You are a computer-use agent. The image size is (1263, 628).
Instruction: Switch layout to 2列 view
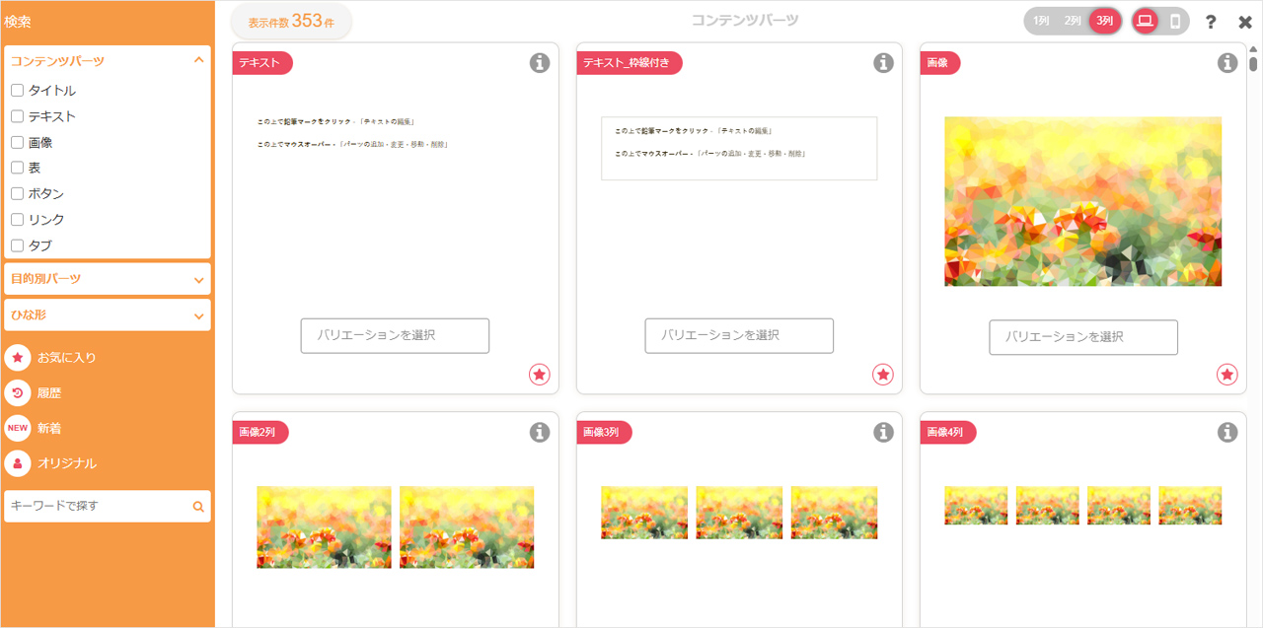click(x=1073, y=21)
